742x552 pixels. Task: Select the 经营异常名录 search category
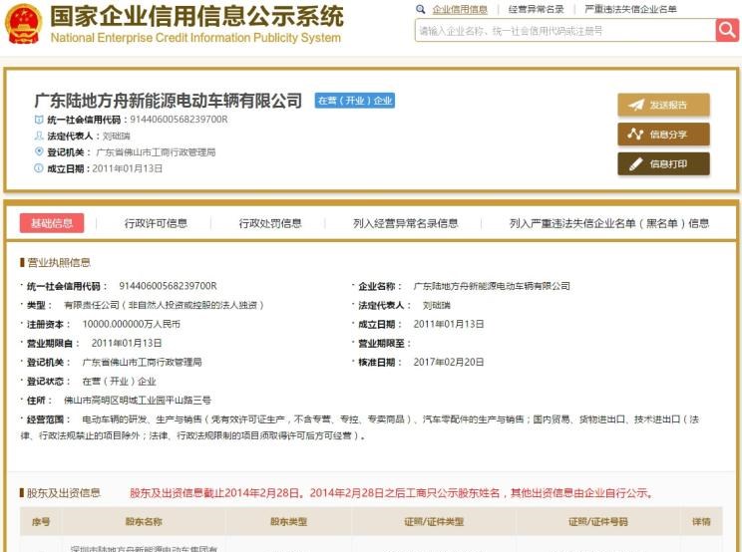[537, 9]
